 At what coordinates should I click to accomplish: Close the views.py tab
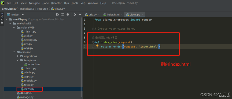coord(142,15)
